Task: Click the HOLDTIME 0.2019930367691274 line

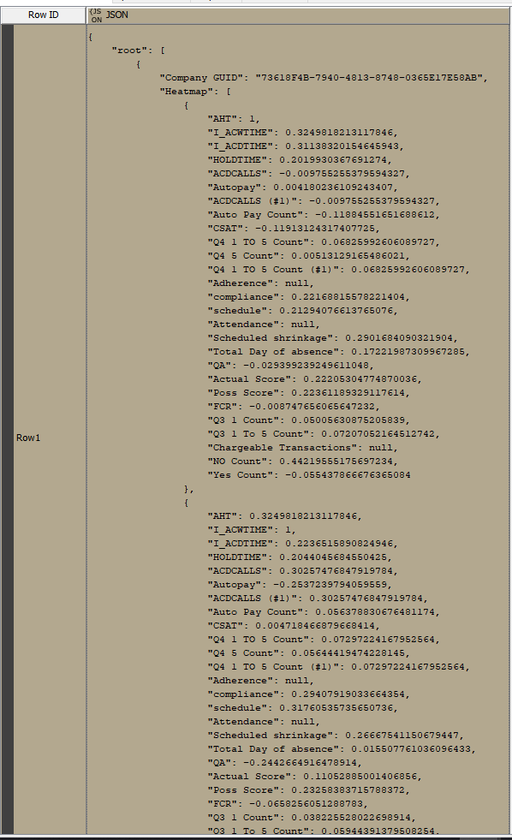Action: tap(300, 159)
